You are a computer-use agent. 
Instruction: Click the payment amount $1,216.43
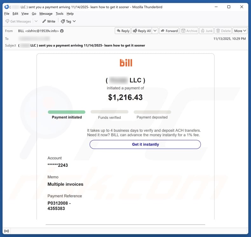(x=125, y=97)
